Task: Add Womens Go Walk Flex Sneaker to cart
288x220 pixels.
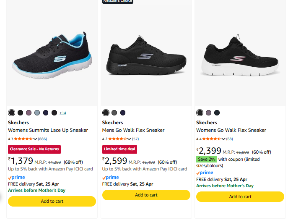Action: [240, 196]
